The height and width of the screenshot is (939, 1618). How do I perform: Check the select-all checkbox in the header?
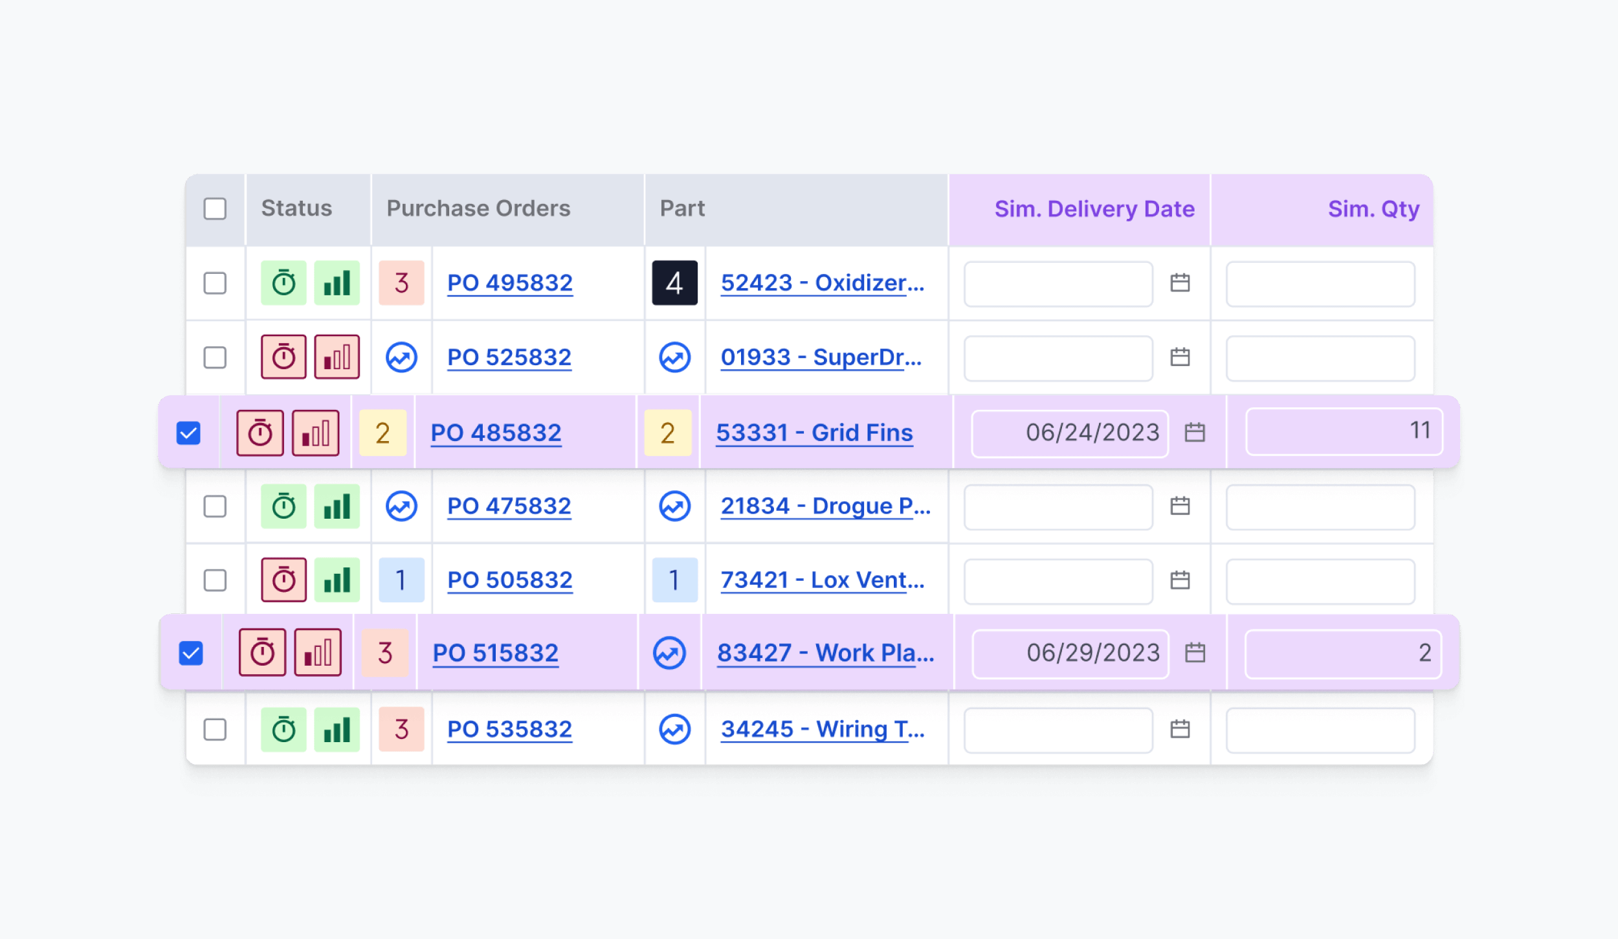click(215, 209)
